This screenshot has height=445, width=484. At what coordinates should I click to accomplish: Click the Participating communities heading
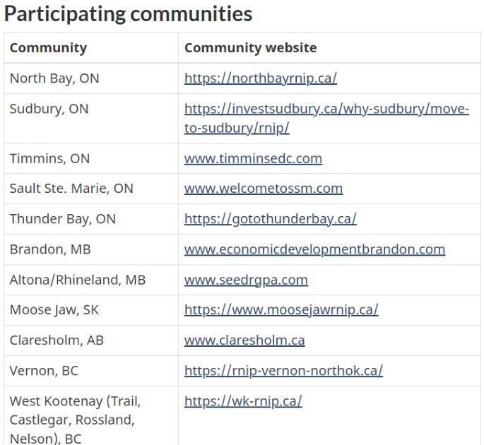click(129, 13)
